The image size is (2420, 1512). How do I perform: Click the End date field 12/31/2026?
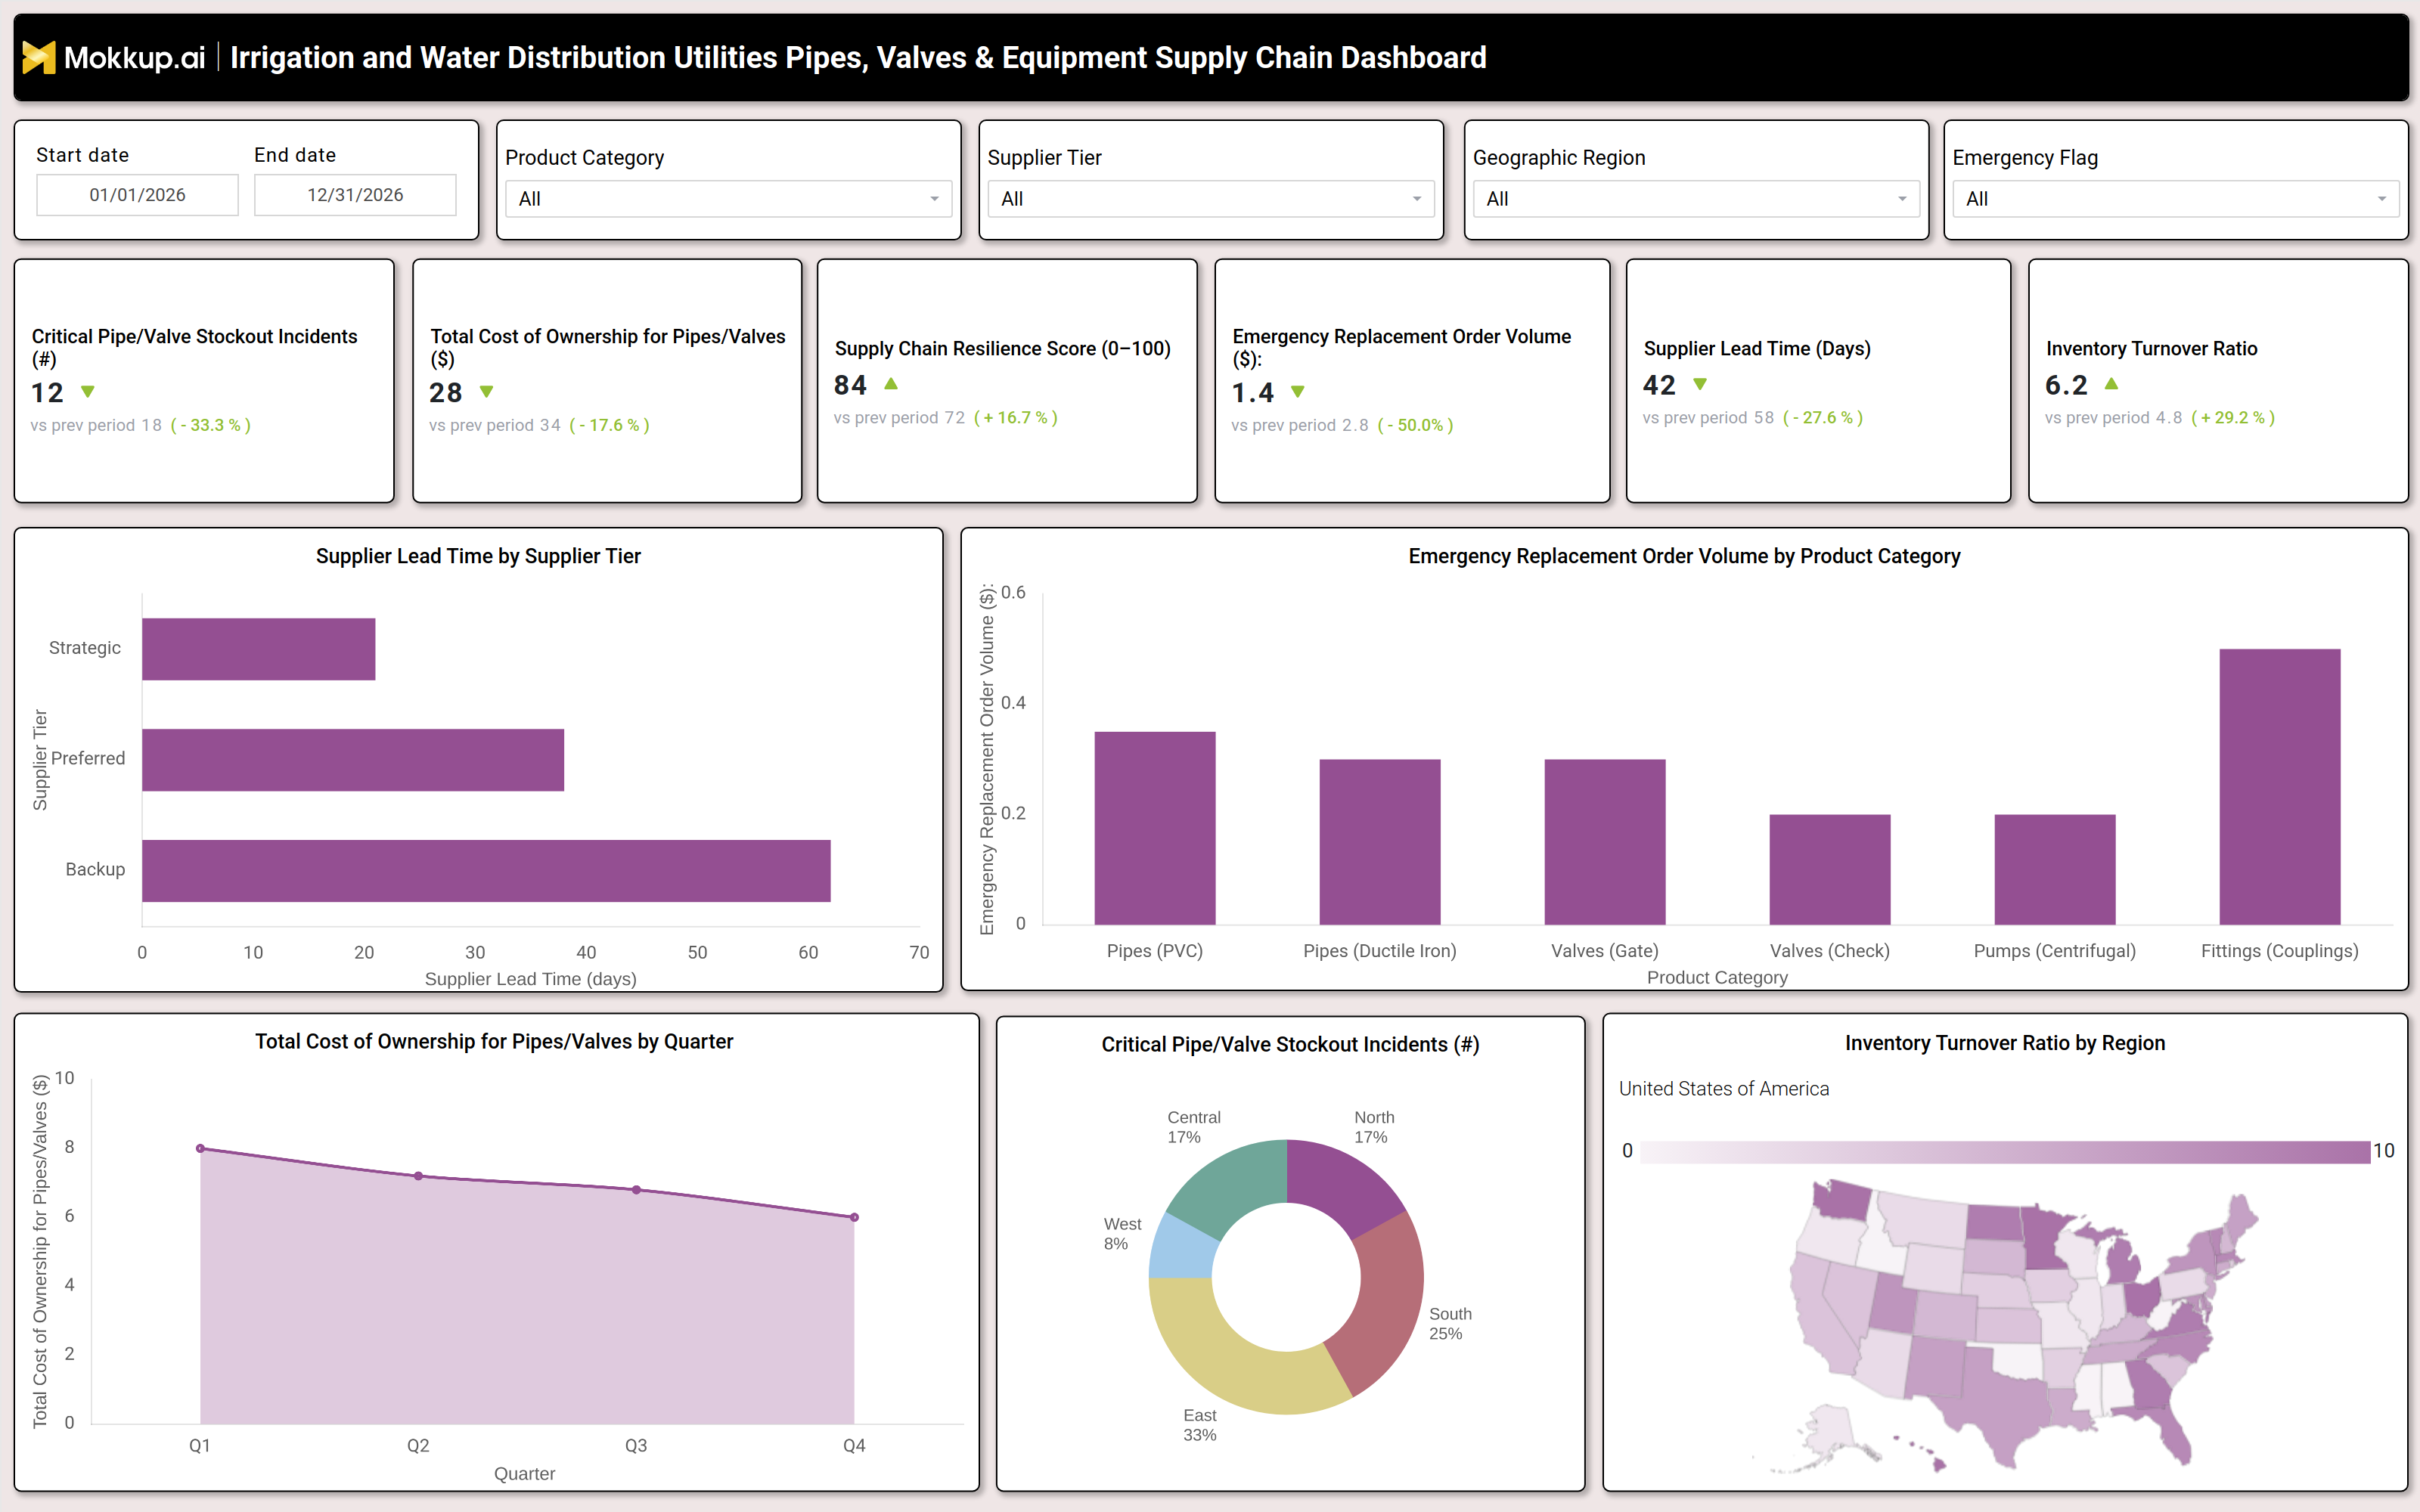[x=355, y=195]
